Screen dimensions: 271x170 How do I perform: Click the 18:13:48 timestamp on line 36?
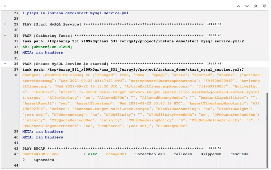click(214, 64)
